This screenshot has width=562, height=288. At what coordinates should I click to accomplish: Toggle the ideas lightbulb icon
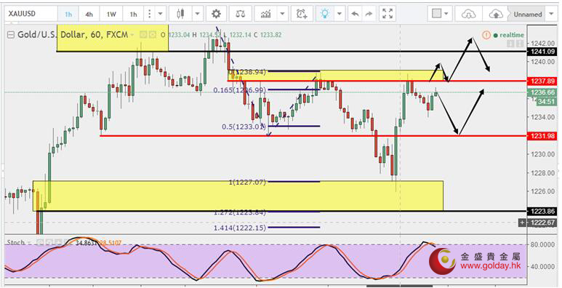pos(325,14)
